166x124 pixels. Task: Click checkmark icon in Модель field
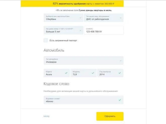click(93, 73)
